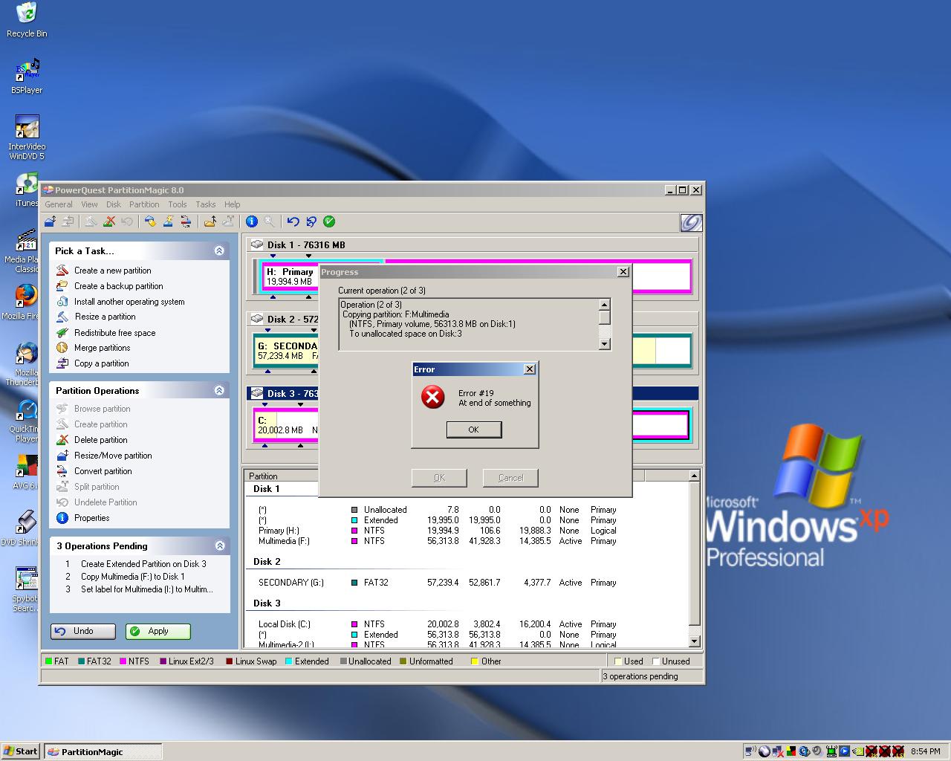Click the Apply button under Operations Pending
Viewport: 951px width, 761px height.
(158, 632)
